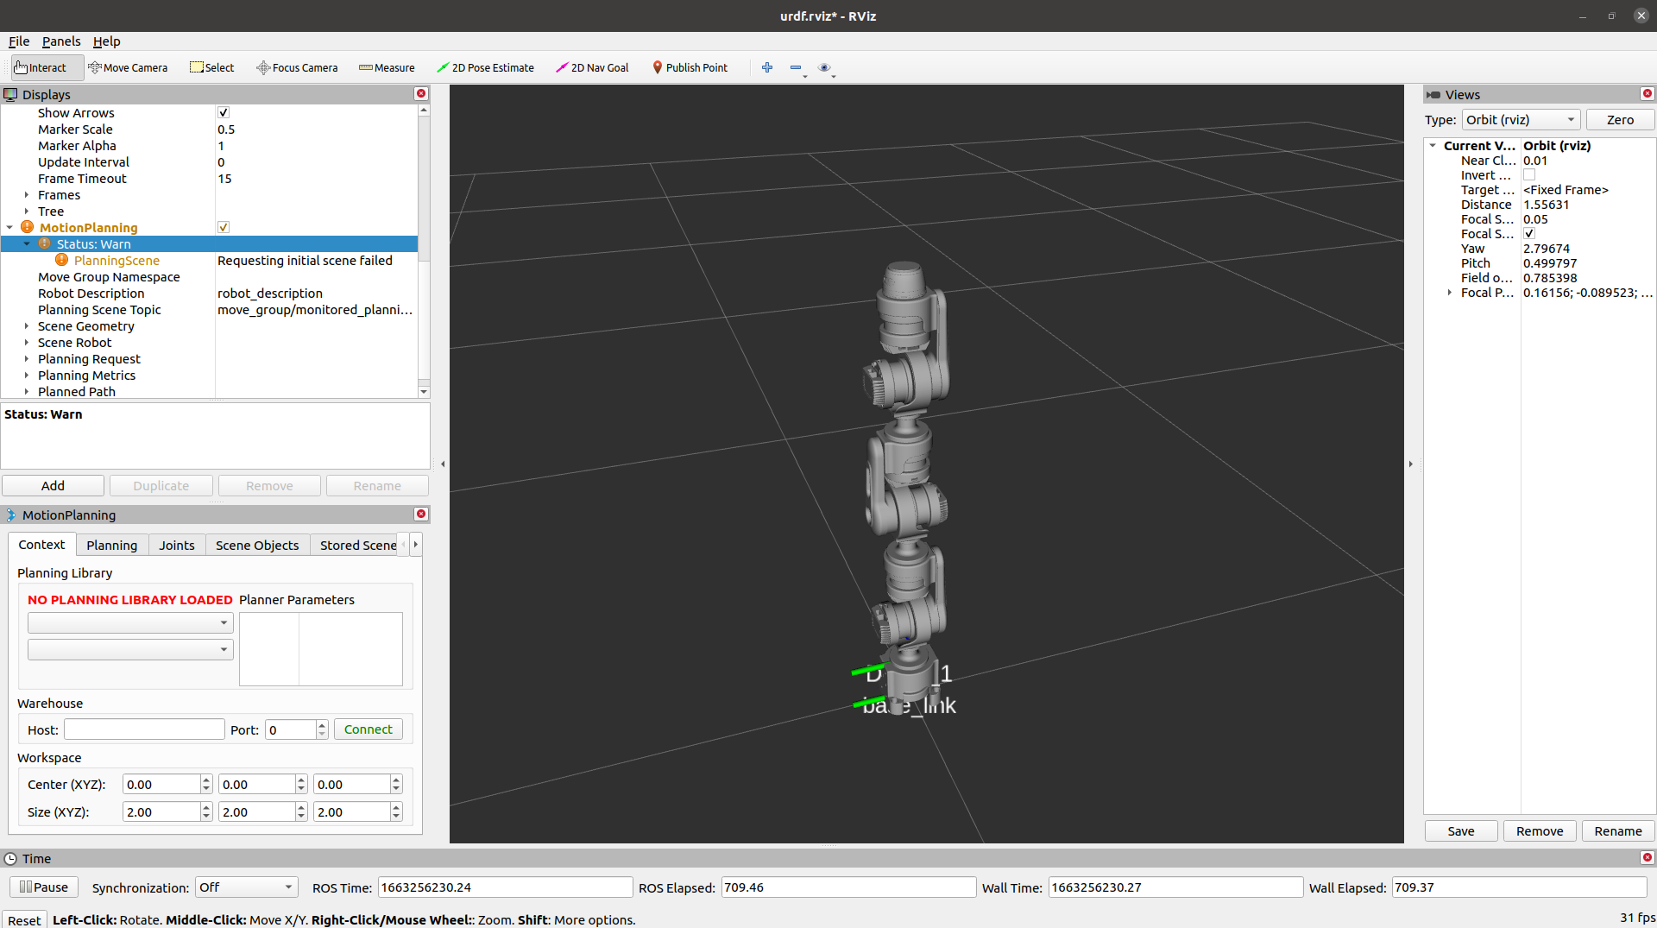
Task: Click inside the Host input field
Action: [143, 729]
